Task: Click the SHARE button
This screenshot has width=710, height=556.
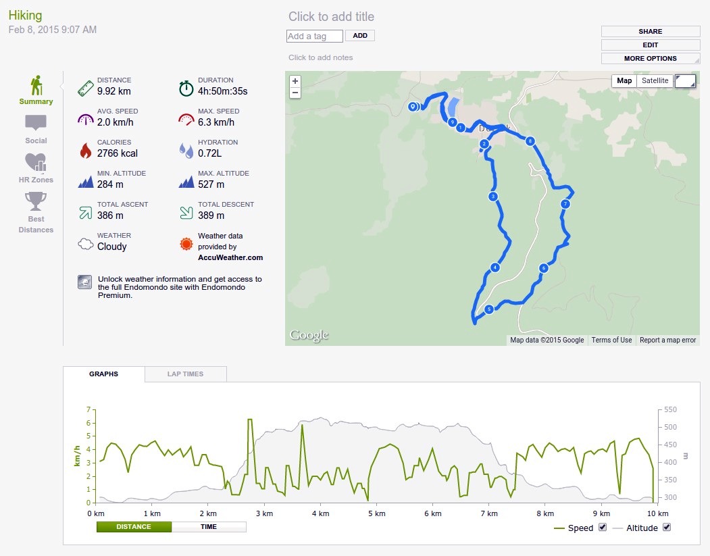Action: click(x=651, y=31)
